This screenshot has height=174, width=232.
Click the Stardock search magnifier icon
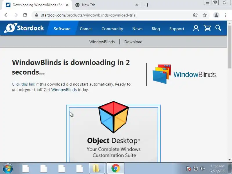click(x=218, y=28)
